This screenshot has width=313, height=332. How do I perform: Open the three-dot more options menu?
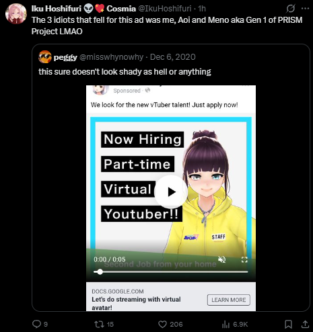tap(305, 9)
